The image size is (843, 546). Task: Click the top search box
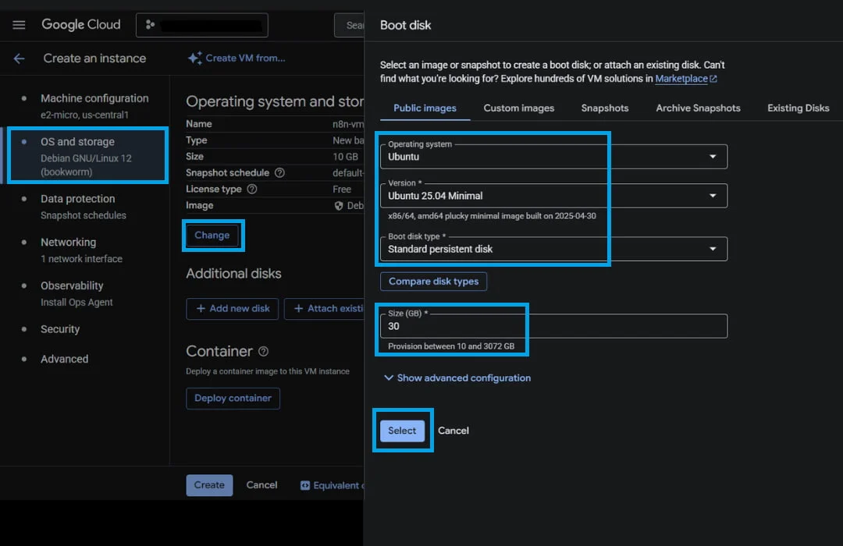tap(350, 25)
